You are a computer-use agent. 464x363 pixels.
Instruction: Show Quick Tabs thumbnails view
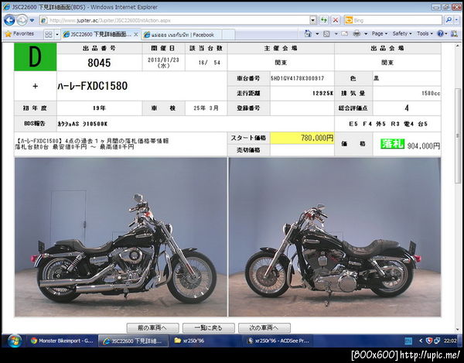pos(48,35)
